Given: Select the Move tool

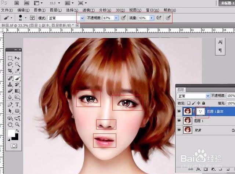Looking at the screenshot, I should pos(17,58).
